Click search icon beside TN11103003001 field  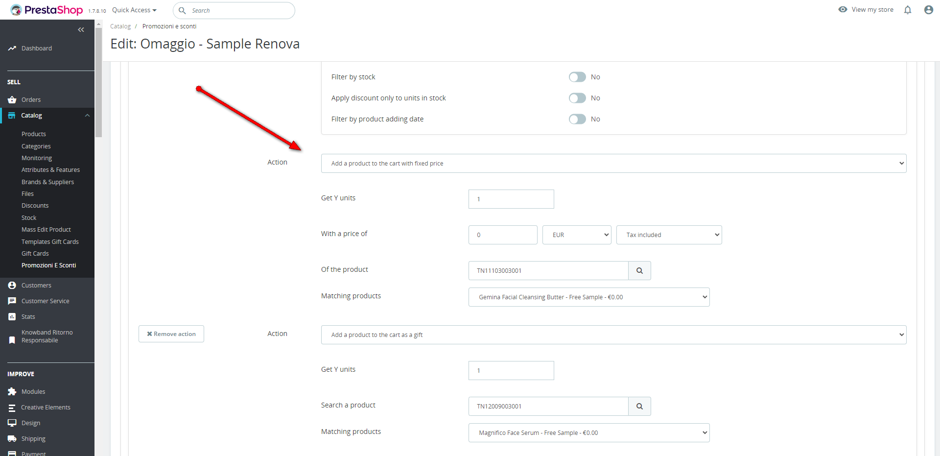click(x=639, y=271)
